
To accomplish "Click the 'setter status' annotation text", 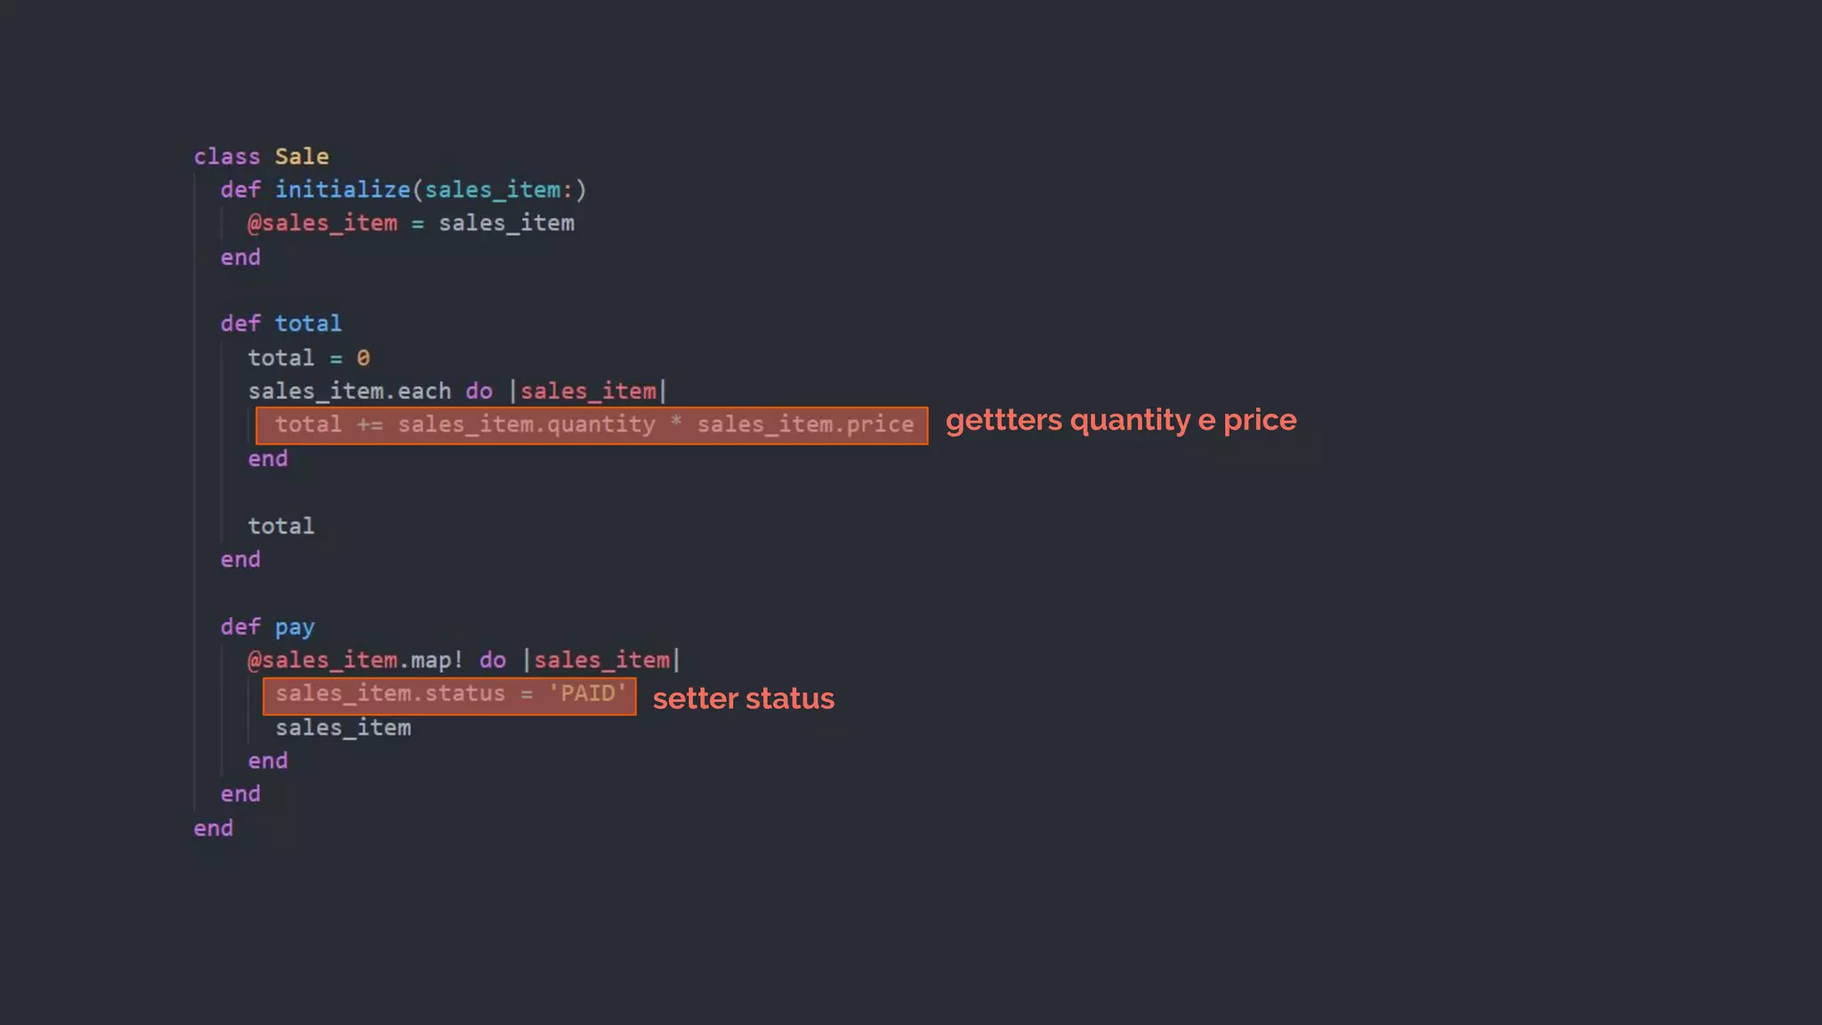I will click(x=743, y=699).
